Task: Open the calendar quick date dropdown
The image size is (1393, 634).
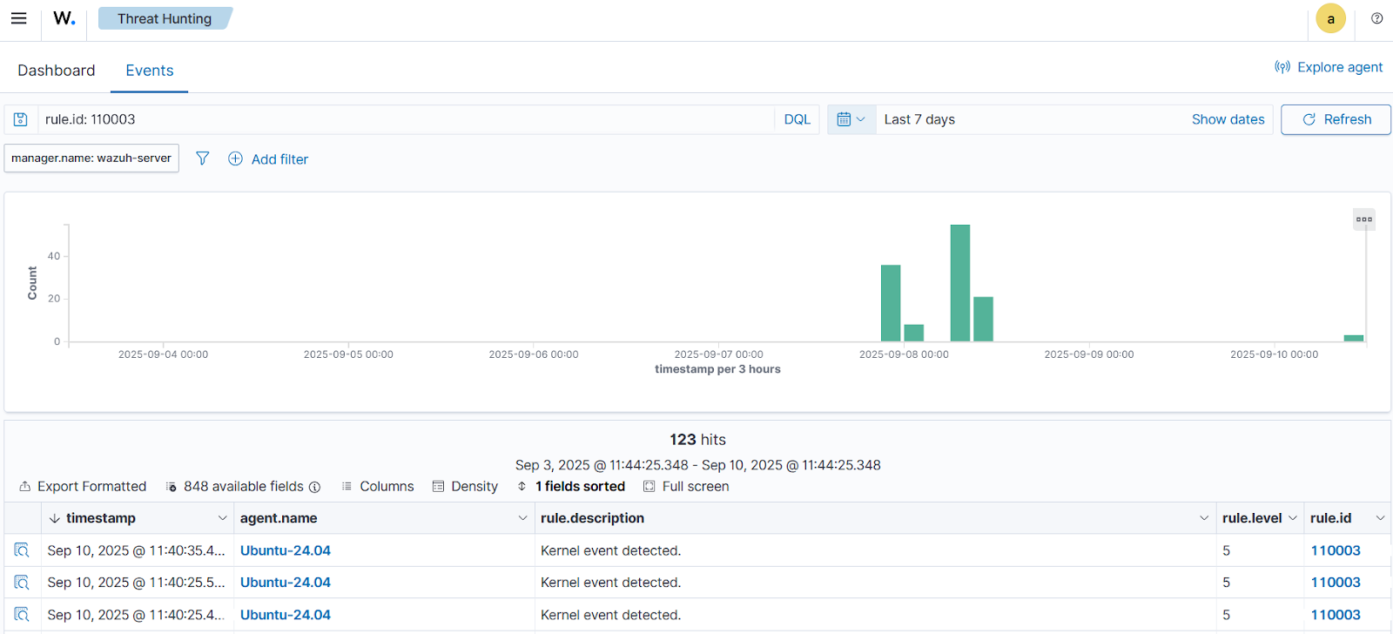Action: [851, 119]
